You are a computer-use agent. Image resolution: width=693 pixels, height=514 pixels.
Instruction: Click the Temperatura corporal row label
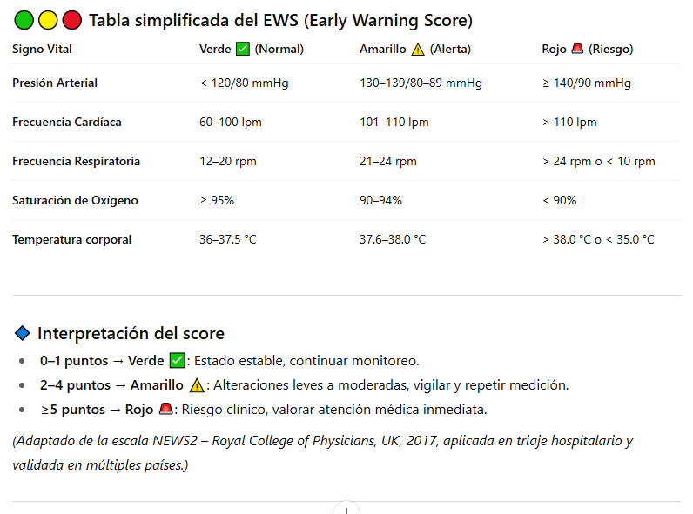coord(71,240)
